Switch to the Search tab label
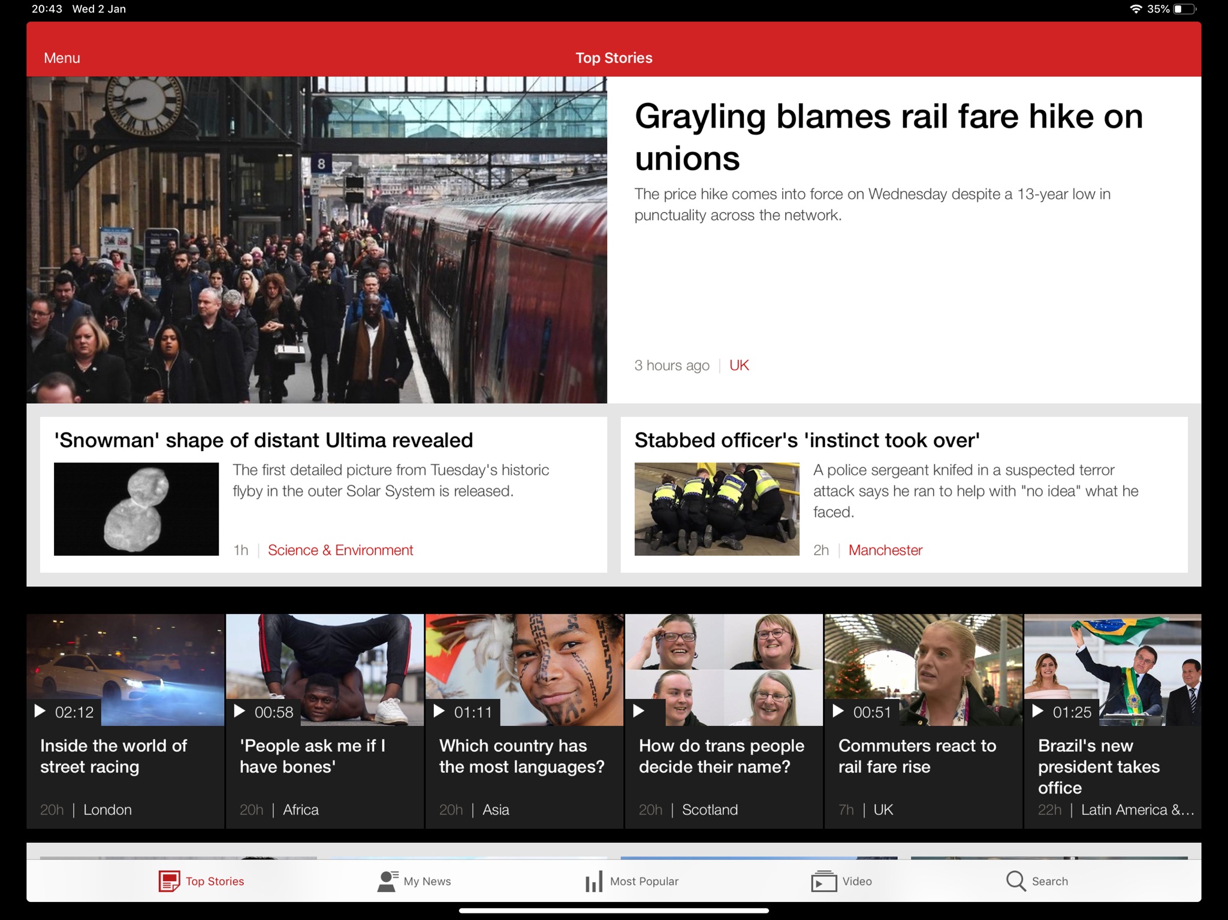Screen dimensions: 1228x920 click(1050, 881)
